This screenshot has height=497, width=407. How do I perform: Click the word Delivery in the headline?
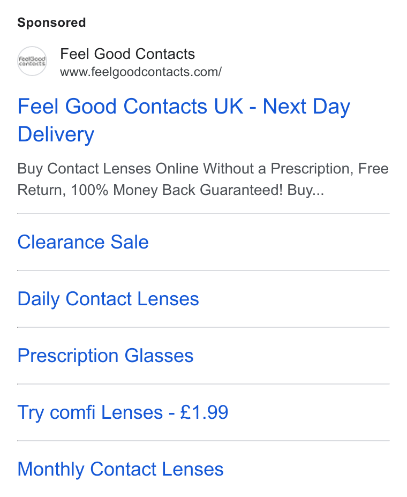[56, 134]
